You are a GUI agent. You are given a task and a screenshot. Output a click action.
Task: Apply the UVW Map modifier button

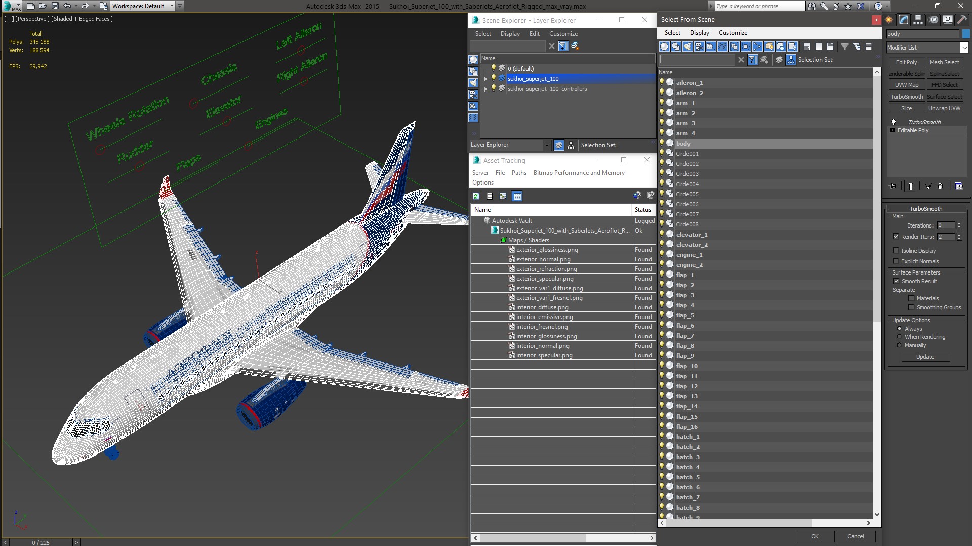point(906,85)
